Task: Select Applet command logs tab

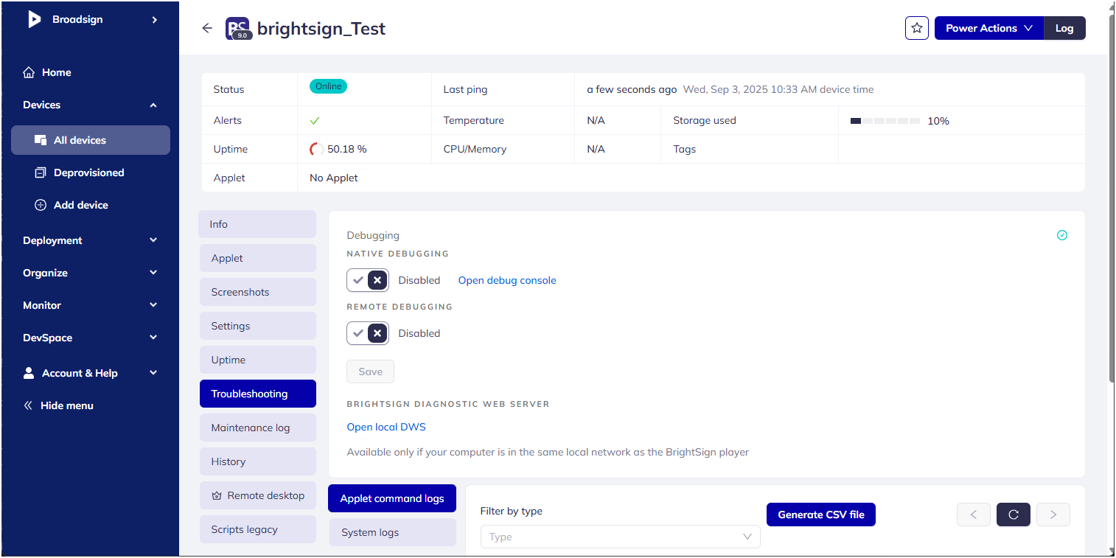Action: (x=392, y=498)
